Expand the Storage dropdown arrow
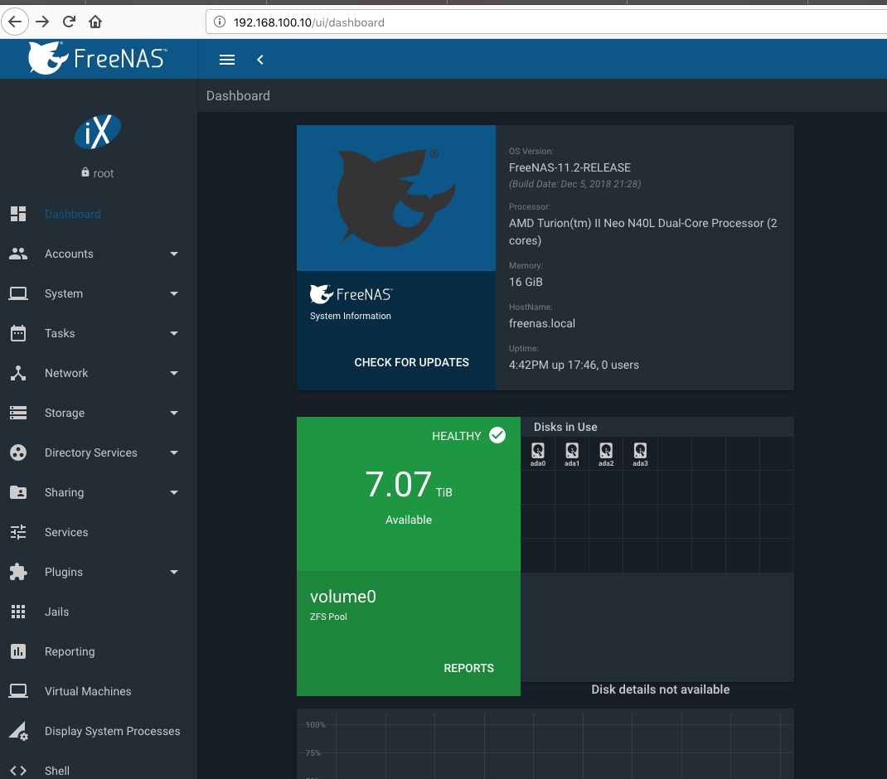The width and height of the screenshot is (887, 779). coord(173,413)
